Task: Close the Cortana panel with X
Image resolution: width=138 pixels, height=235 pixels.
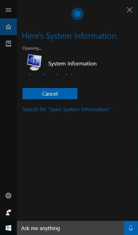Action: (x=130, y=10)
